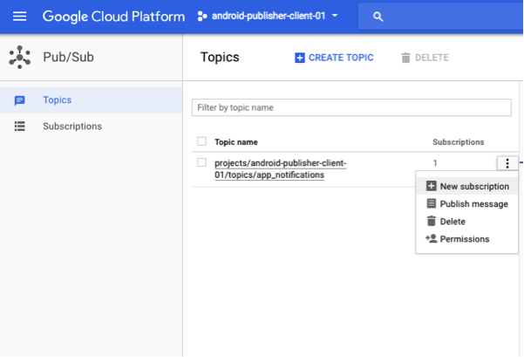This screenshot has height=357, width=524.
Task: Click the trash icon beside Delete in toolbar
Action: (405, 58)
